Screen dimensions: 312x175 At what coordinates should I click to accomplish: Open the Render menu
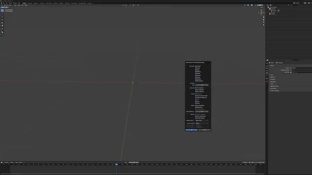pos(10,3)
